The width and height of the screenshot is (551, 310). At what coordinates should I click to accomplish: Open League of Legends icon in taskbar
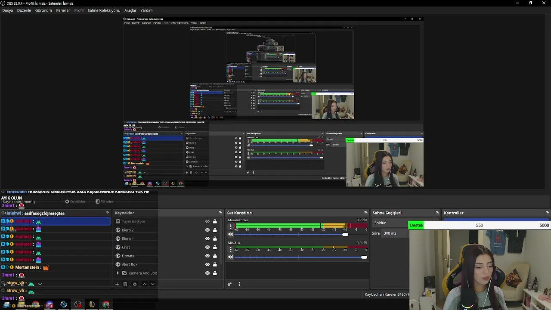tap(92, 305)
